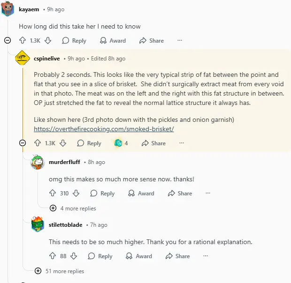Image resolution: width=291 pixels, height=283 pixels.
Task: Downvote kayaem's comment
Action: pos(48,41)
